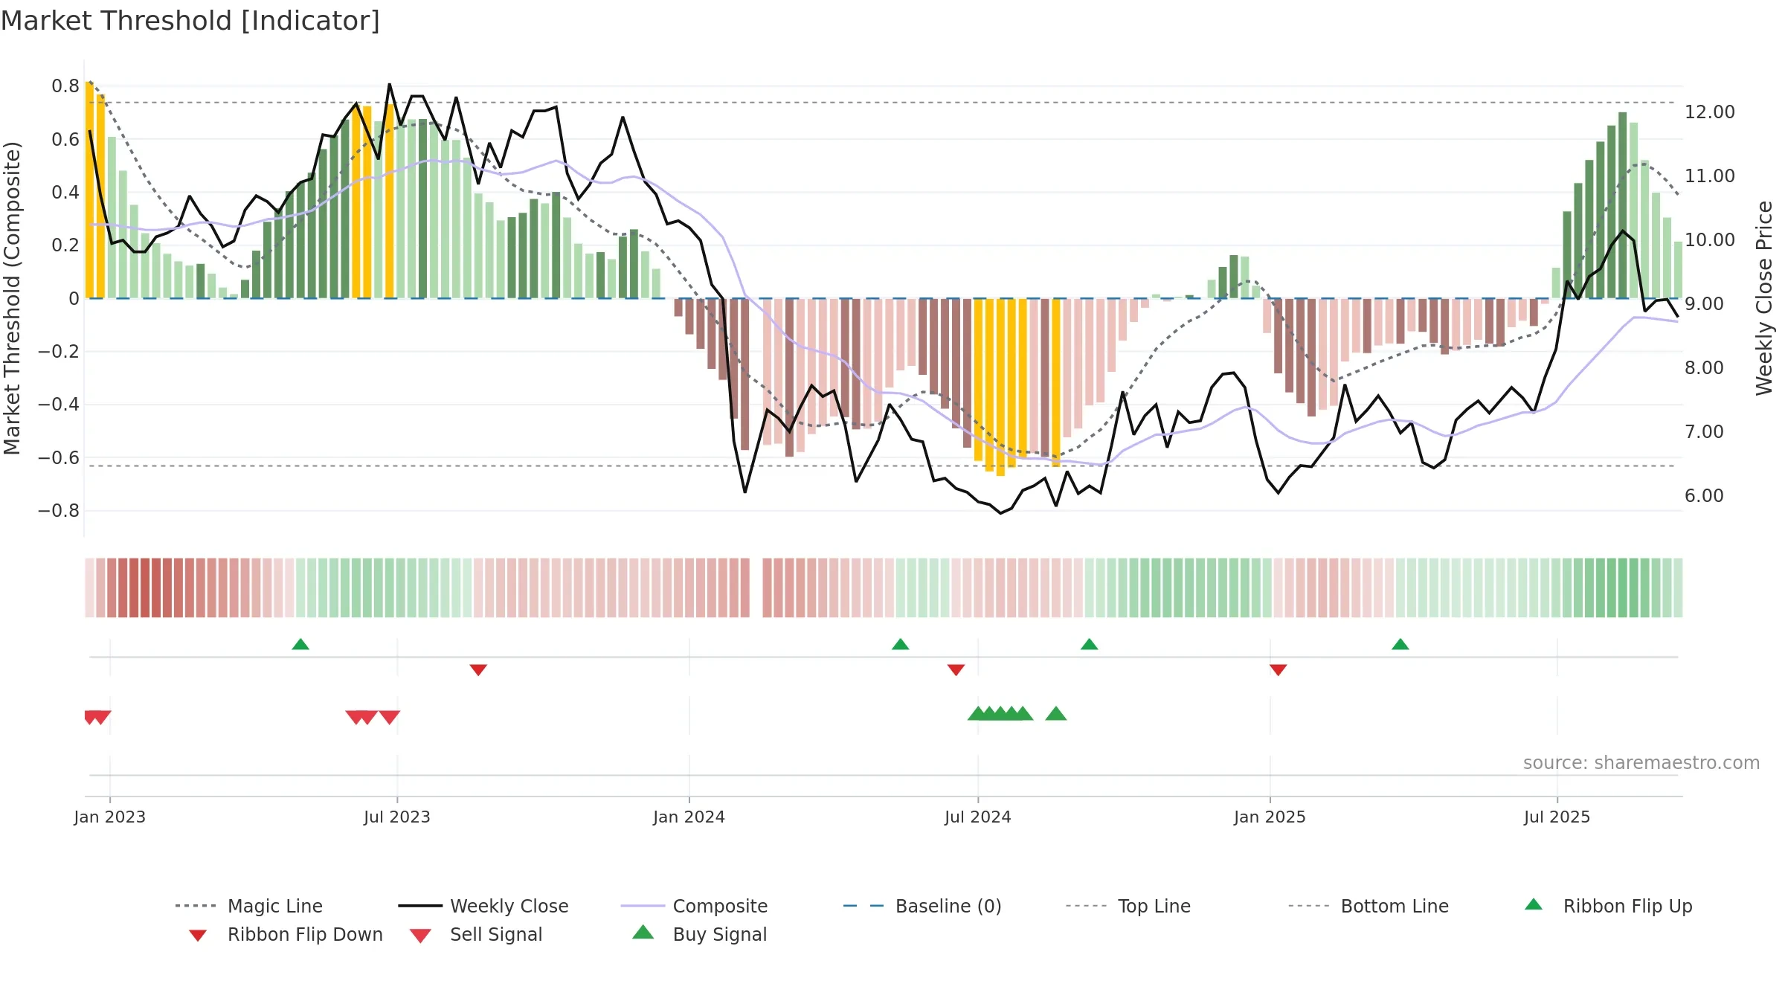
Task: Click the Jan 2023 axis label
Action: pos(110,817)
